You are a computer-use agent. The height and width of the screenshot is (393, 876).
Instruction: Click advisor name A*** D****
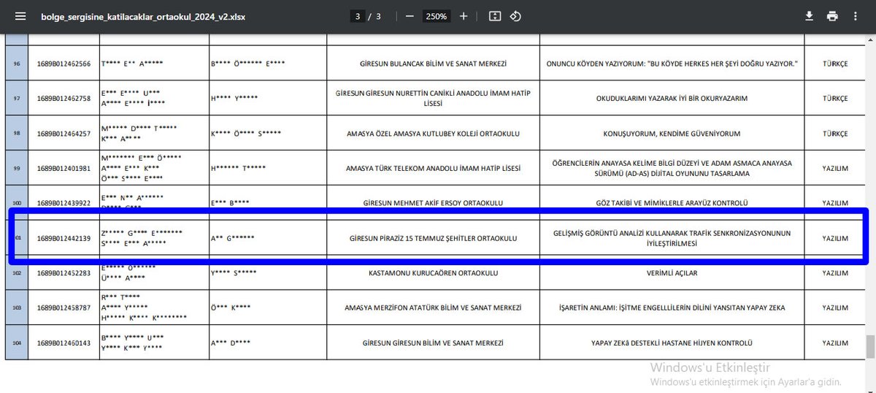tap(231, 343)
